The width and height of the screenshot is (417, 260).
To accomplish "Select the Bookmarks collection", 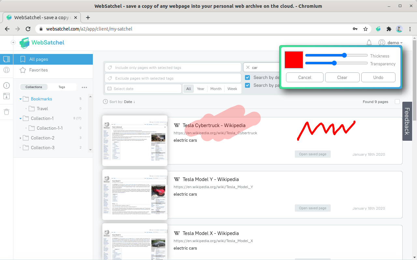I will pos(41,99).
